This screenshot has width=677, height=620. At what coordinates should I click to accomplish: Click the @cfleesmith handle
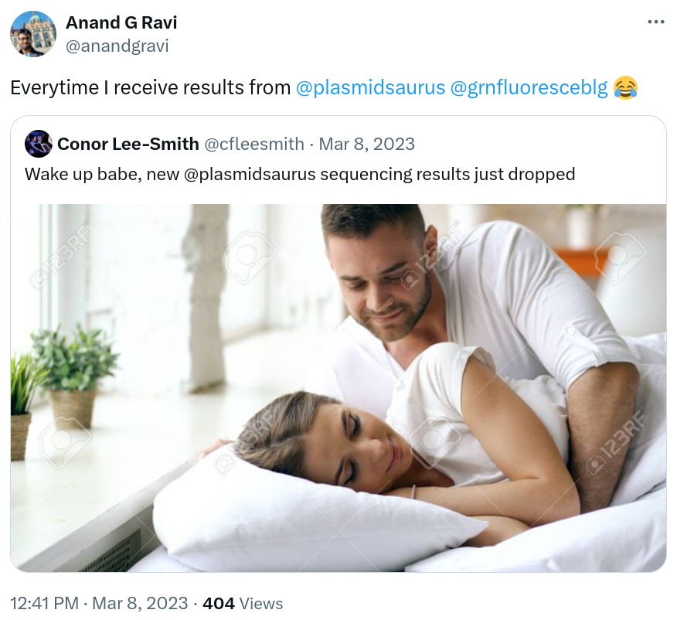point(253,144)
